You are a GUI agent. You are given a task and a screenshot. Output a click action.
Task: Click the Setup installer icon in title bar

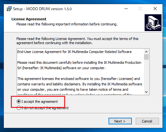click(9, 9)
